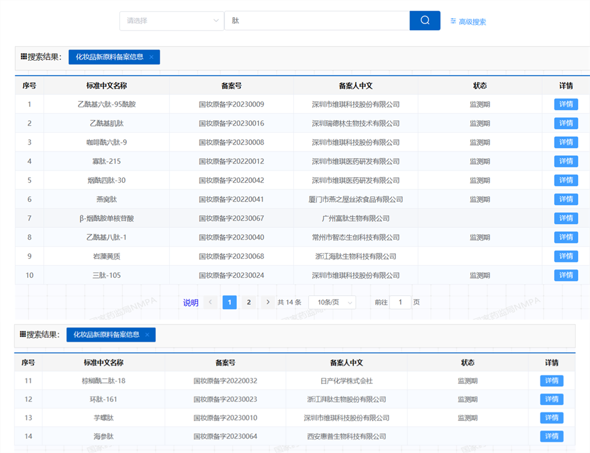
Task: Select page 1 in pagination
Action: pyautogui.click(x=230, y=303)
